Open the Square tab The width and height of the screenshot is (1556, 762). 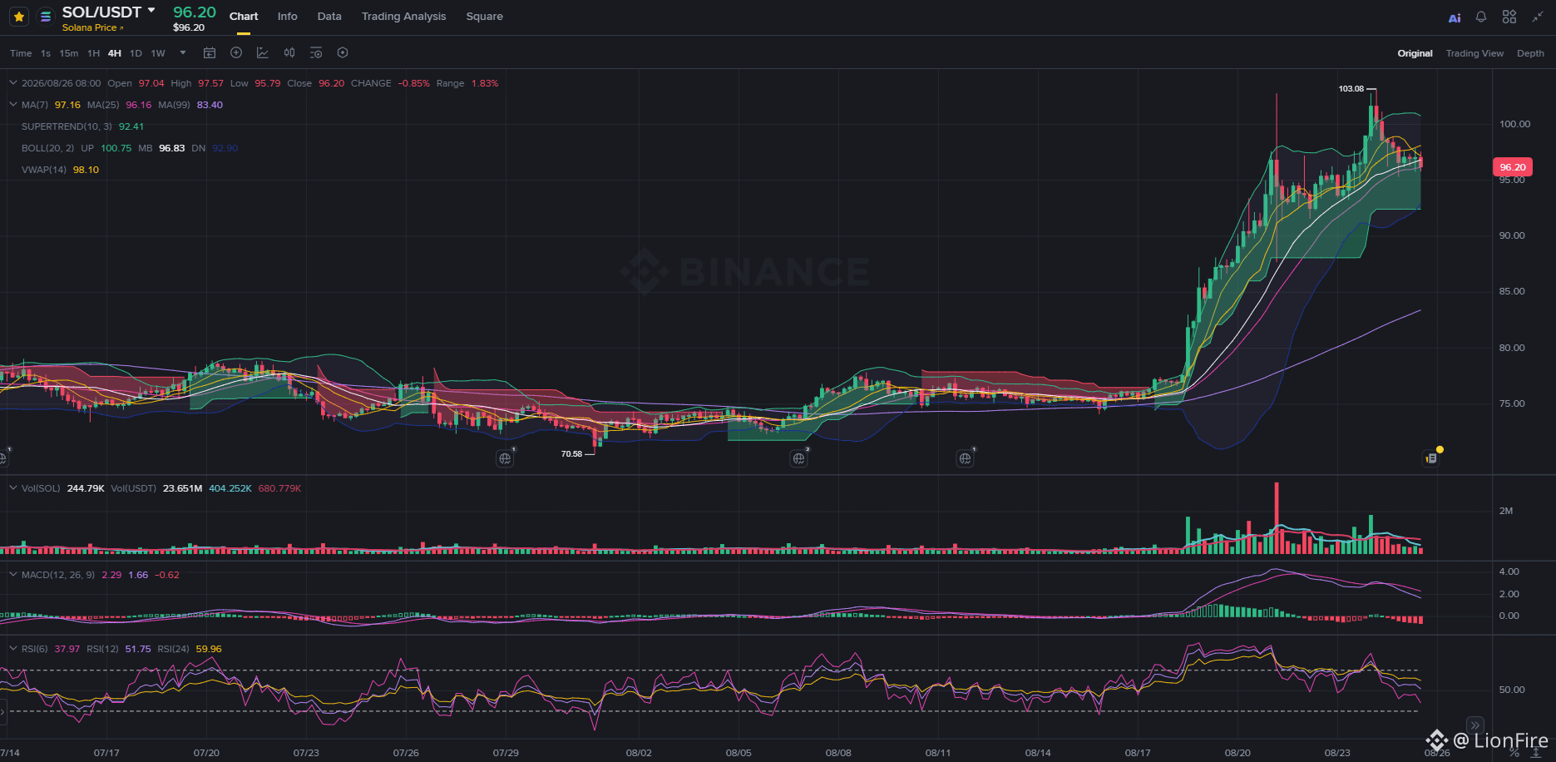coord(485,17)
